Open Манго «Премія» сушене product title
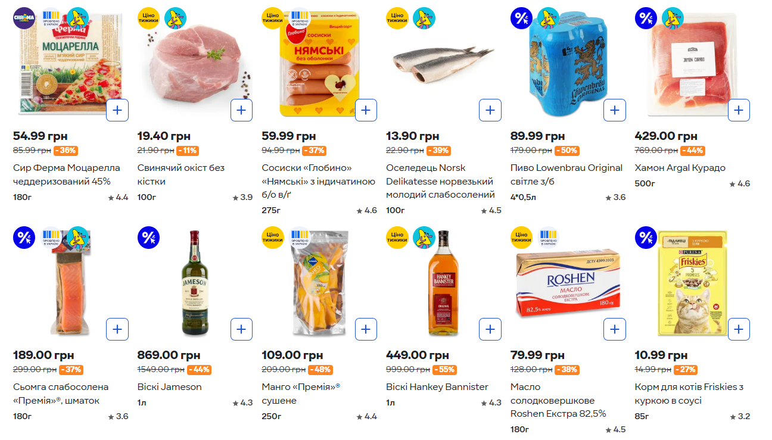The image size is (772, 440). (x=301, y=394)
